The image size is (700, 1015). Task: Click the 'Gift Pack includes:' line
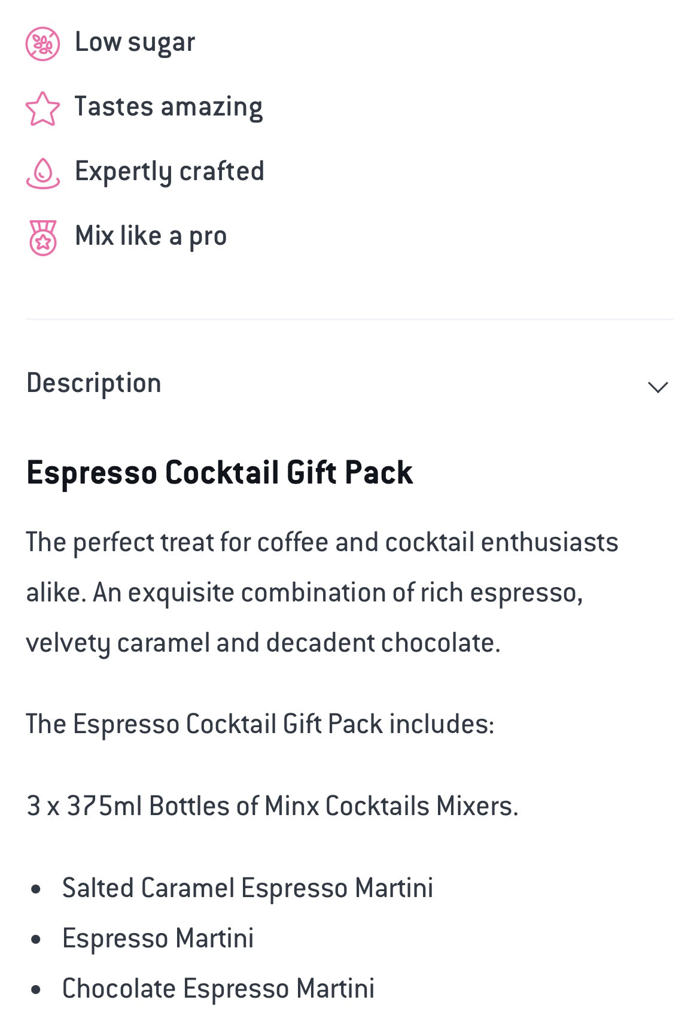tap(260, 724)
